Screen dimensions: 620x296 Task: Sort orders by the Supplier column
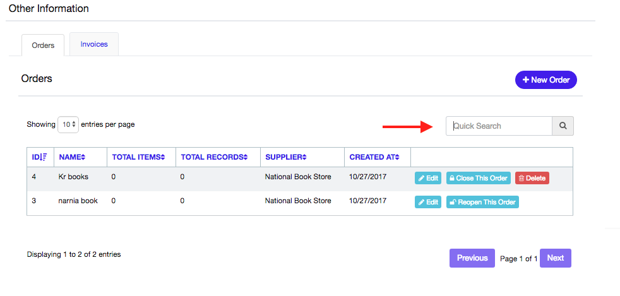tap(287, 157)
